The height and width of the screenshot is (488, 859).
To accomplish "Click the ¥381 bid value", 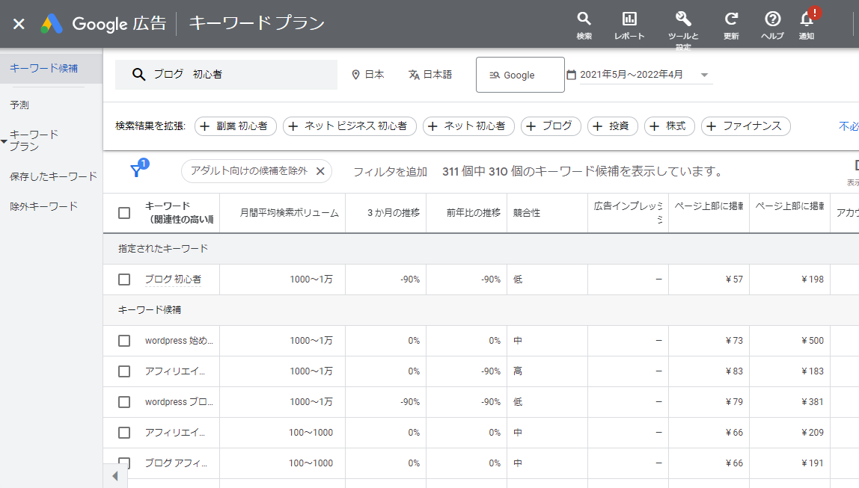I will 813,402.
